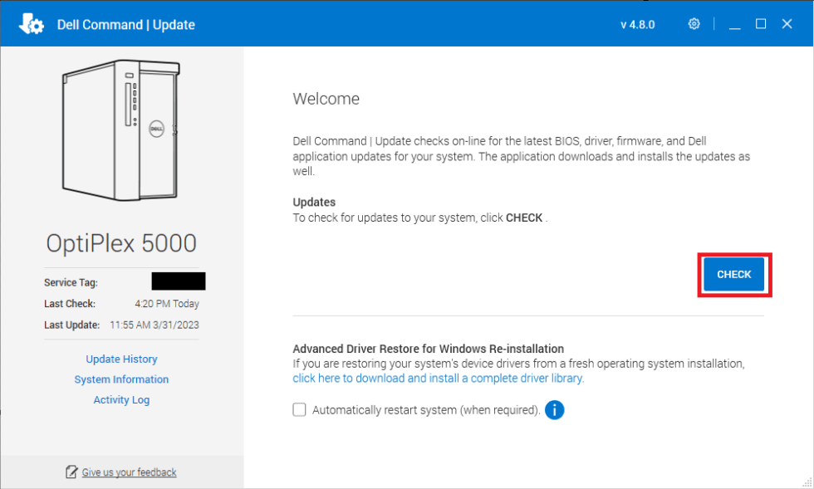Start update scan with CHECK button
This screenshot has width=814, height=489.
tap(734, 274)
